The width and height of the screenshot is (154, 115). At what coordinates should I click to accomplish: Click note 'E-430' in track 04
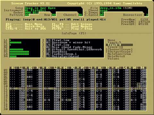pyautogui.click(x=66, y=100)
